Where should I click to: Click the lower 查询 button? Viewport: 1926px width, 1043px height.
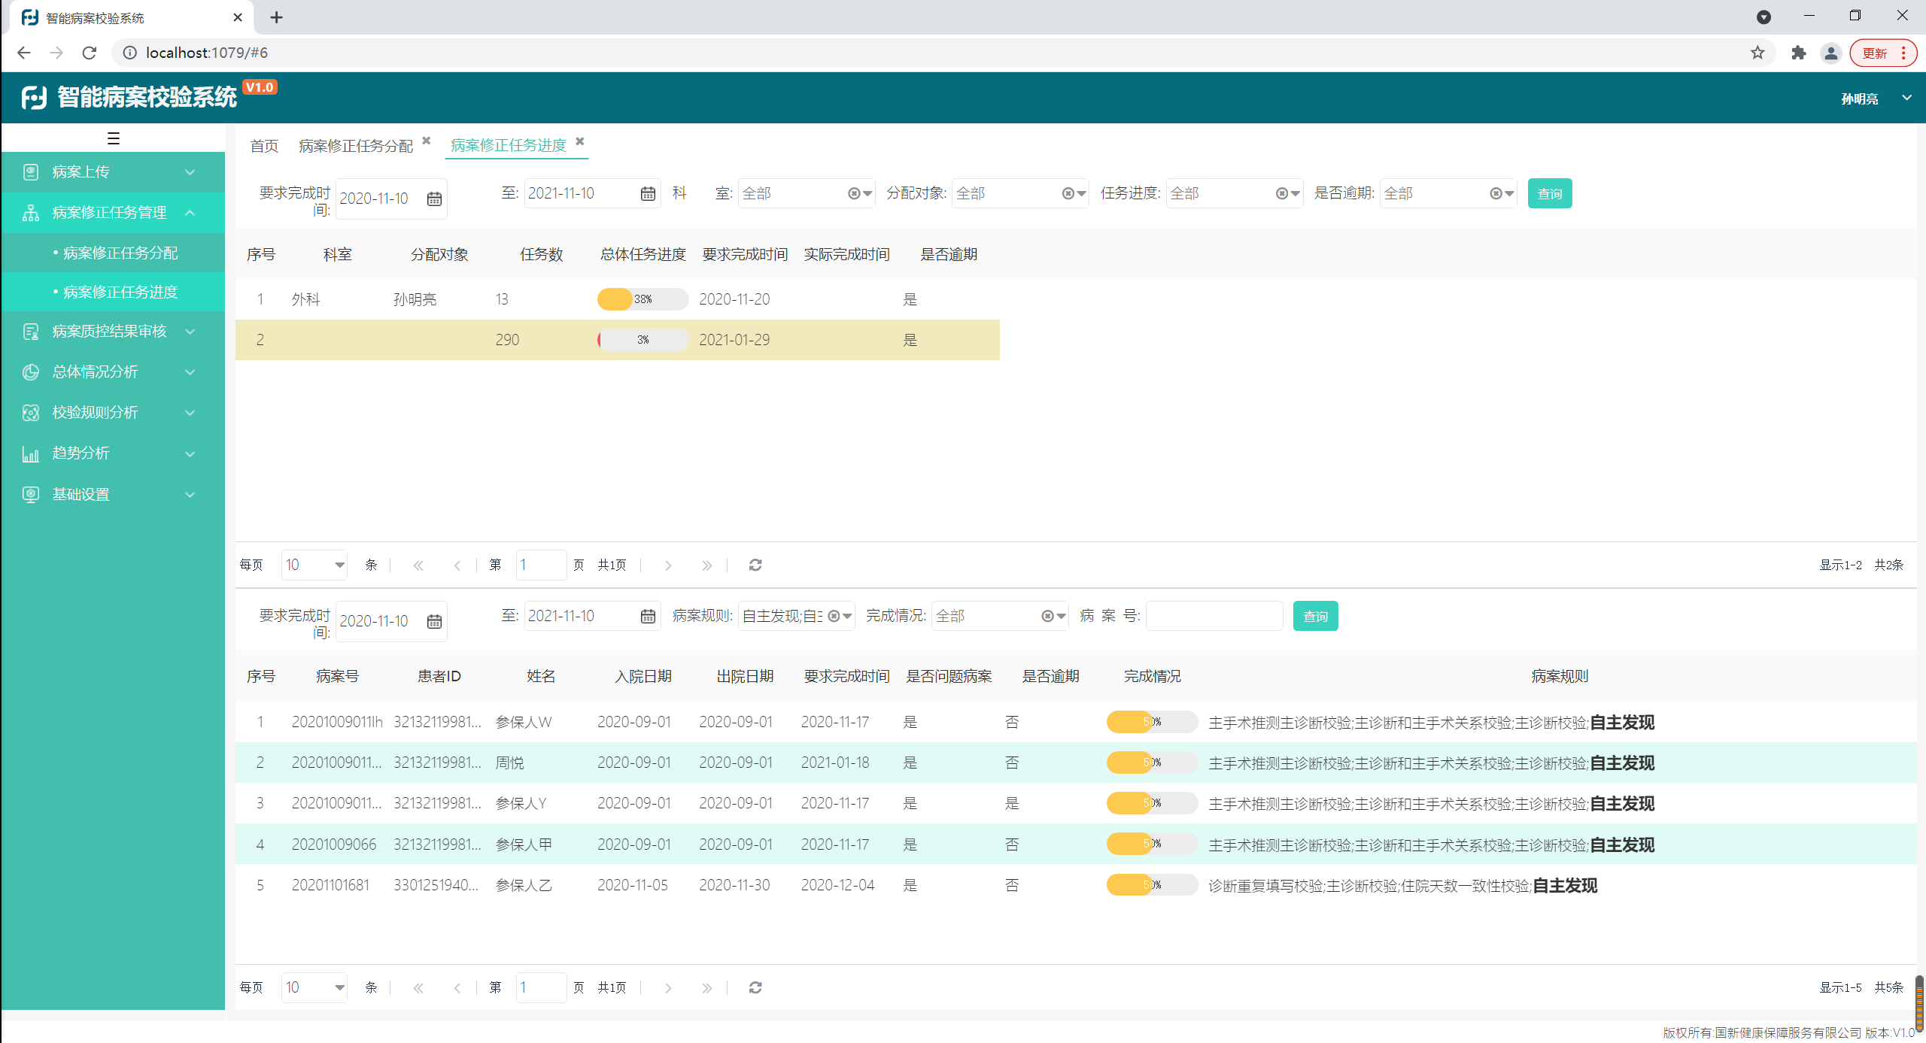[x=1315, y=617]
